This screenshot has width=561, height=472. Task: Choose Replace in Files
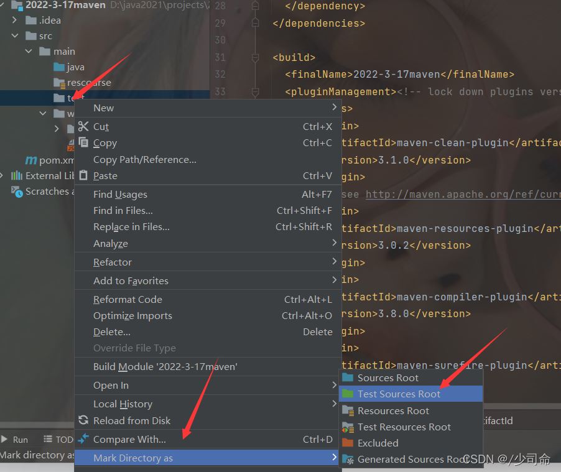[208, 227]
